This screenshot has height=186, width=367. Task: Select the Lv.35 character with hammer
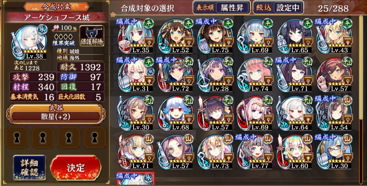click(136, 36)
